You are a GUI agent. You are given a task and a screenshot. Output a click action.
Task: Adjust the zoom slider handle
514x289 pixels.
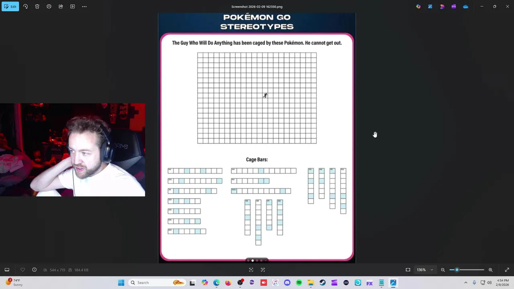click(x=457, y=270)
